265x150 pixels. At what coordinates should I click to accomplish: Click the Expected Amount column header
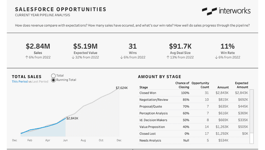pos(241,85)
